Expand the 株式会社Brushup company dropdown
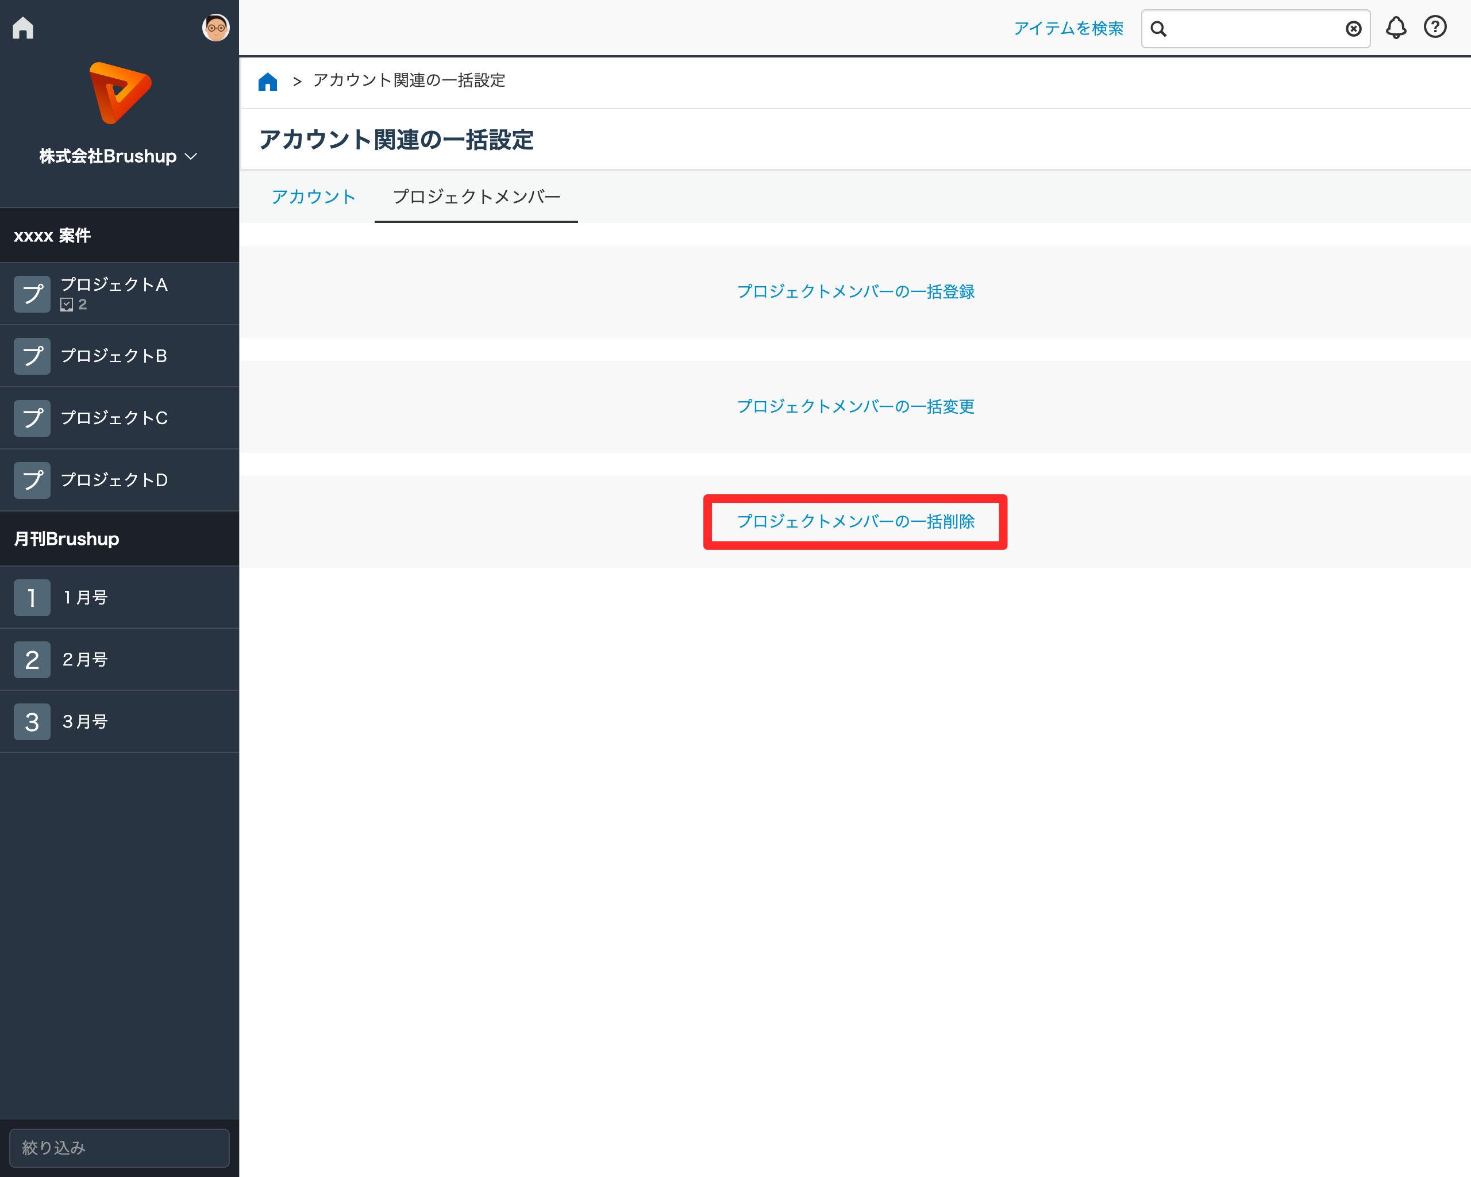The height and width of the screenshot is (1177, 1471). point(119,156)
